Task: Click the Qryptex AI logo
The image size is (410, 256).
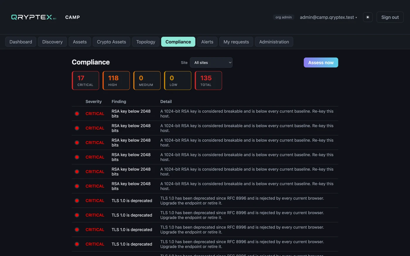Action: (x=34, y=17)
